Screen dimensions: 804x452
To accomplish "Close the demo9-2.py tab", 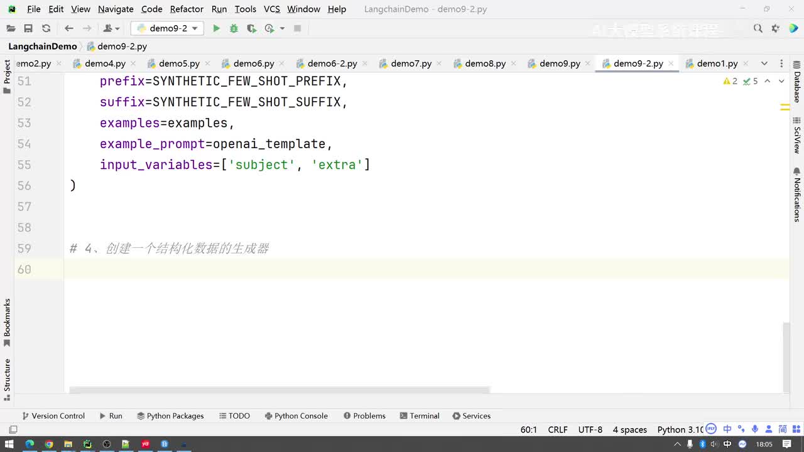I will [x=671, y=63].
